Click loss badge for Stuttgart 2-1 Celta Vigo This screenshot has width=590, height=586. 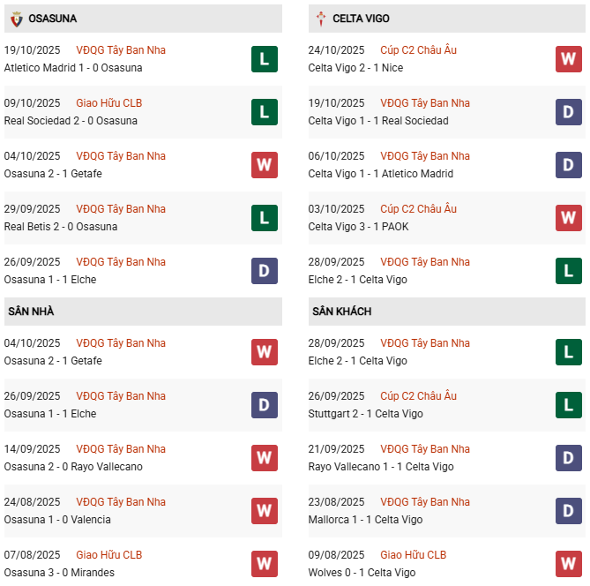pos(568,405)
